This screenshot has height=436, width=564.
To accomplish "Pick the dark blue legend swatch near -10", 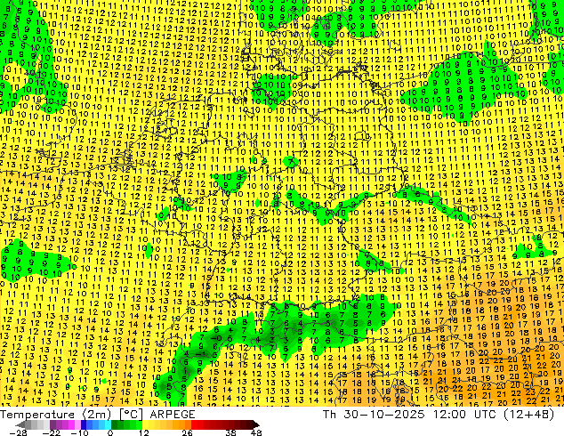I will point(84,424).
